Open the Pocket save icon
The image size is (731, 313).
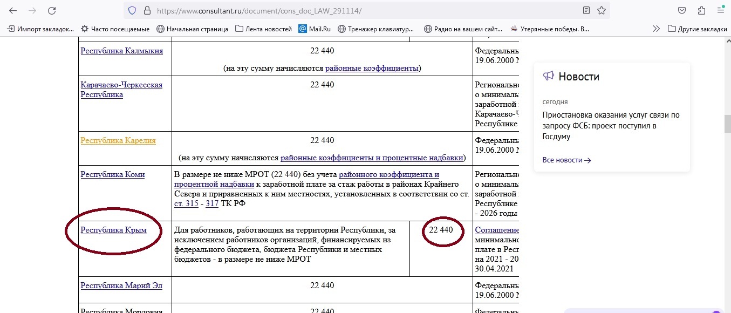click(x=682, y=11)
